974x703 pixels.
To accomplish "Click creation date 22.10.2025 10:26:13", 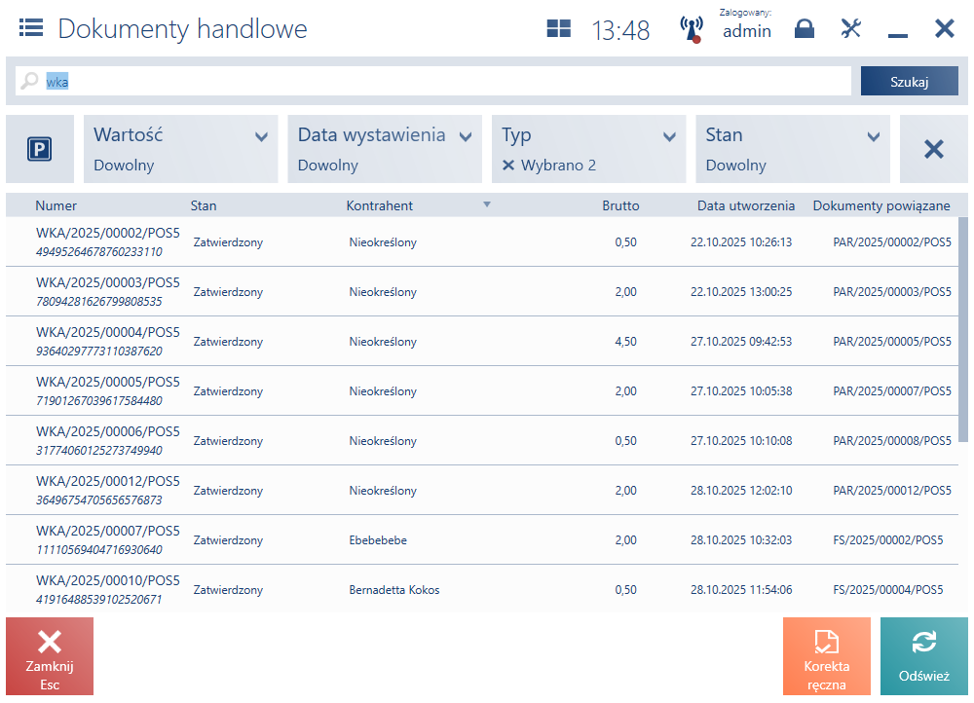I will [x=741, y=242].
